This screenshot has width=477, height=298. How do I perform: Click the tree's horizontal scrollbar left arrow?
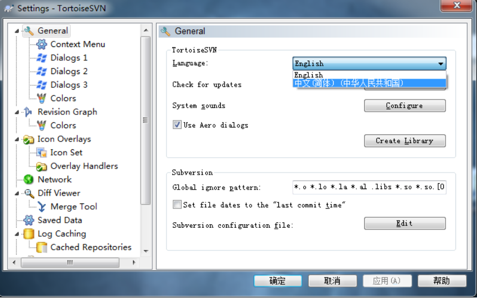pos(14,263)
